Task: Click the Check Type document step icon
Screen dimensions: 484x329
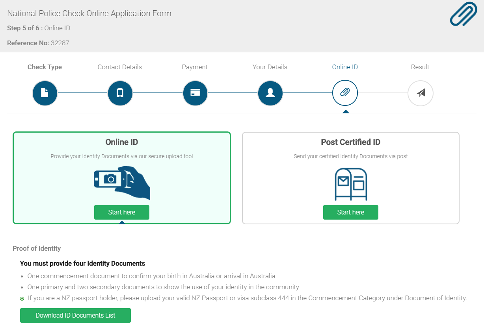Action: click(x=45, y=93)
